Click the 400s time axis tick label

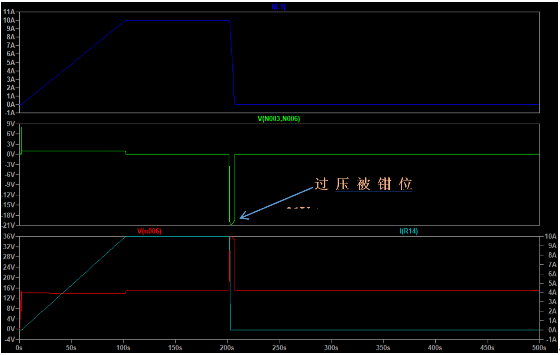click(435, 347)
